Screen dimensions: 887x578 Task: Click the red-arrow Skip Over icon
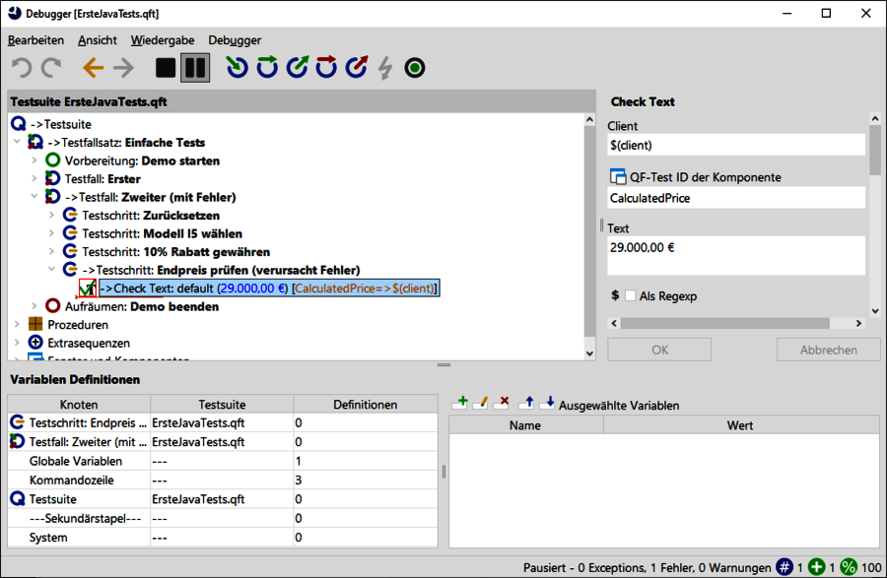pyautogui.click(x=326, y=67)
